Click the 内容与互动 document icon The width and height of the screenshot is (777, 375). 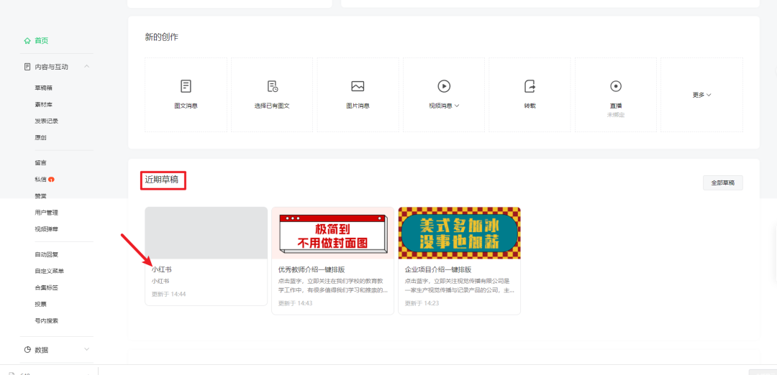pos(27,66)
